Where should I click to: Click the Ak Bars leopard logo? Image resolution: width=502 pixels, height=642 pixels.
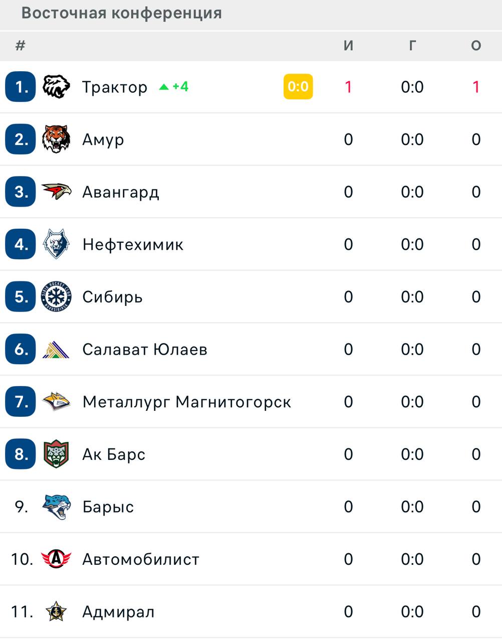[56, 454]
